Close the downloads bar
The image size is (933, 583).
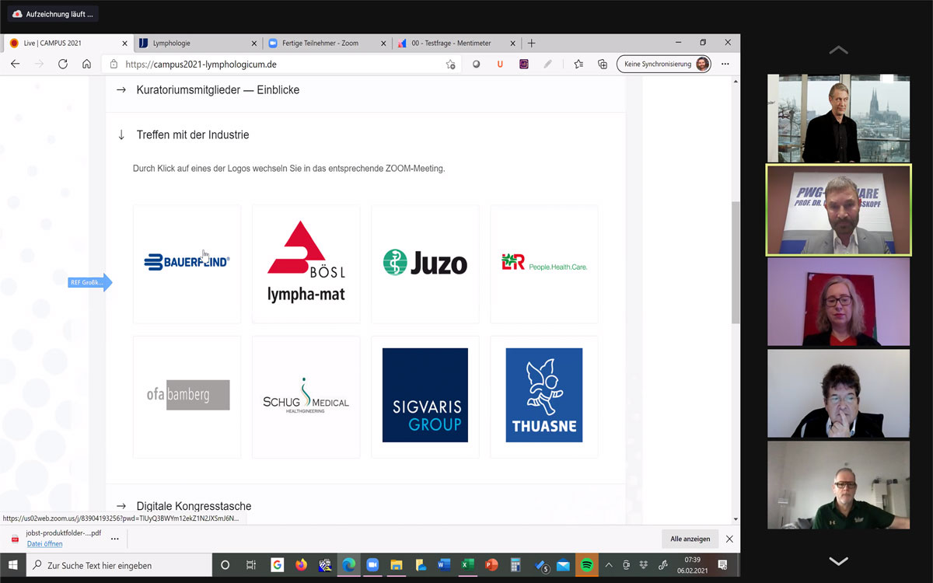click(x=729, y=539)
